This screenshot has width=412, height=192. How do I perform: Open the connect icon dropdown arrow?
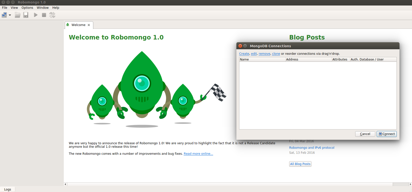pos(10,15)
